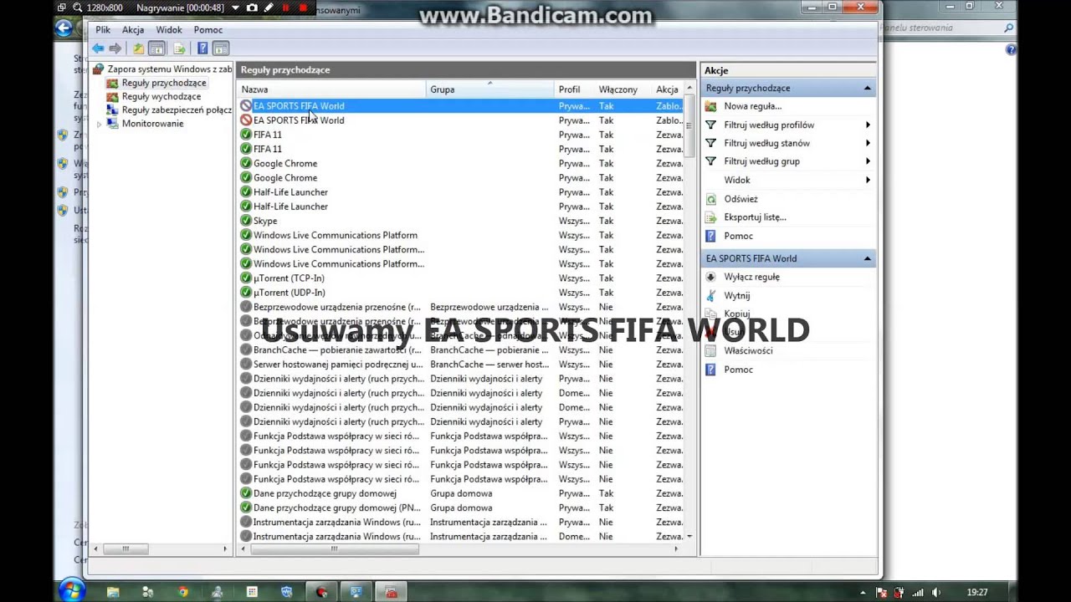The width and height of the screenshot is (1071, 602).
Task: Click the Odśwież refresh icon
Action: pos(711,199)
